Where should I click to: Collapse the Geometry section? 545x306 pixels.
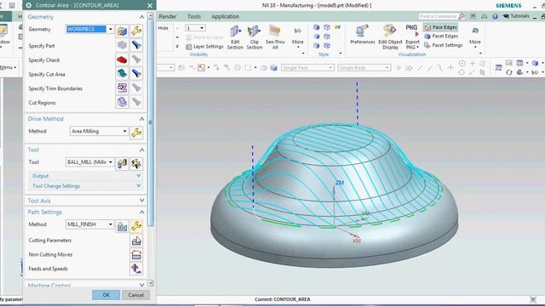click(142, 17)
